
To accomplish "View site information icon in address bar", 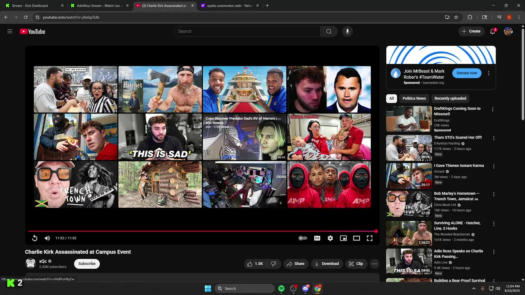I will tap(37, 17).
